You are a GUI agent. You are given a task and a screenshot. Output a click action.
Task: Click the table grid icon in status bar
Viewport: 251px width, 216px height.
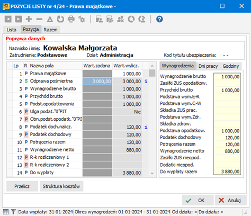[6, 212]
